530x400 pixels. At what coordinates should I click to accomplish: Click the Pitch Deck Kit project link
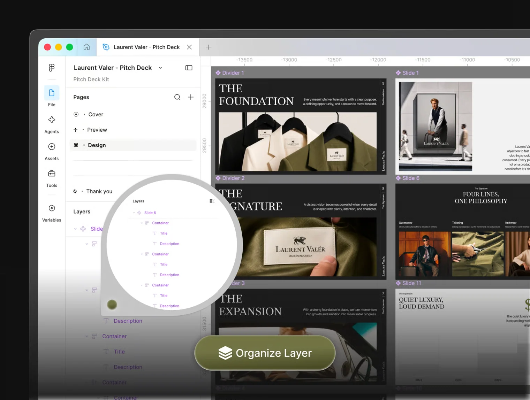pyautogui.click(x=91, y=79)
